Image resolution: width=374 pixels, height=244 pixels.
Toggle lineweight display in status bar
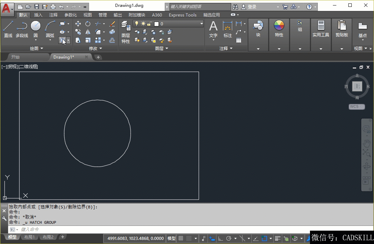coord(278,239)
